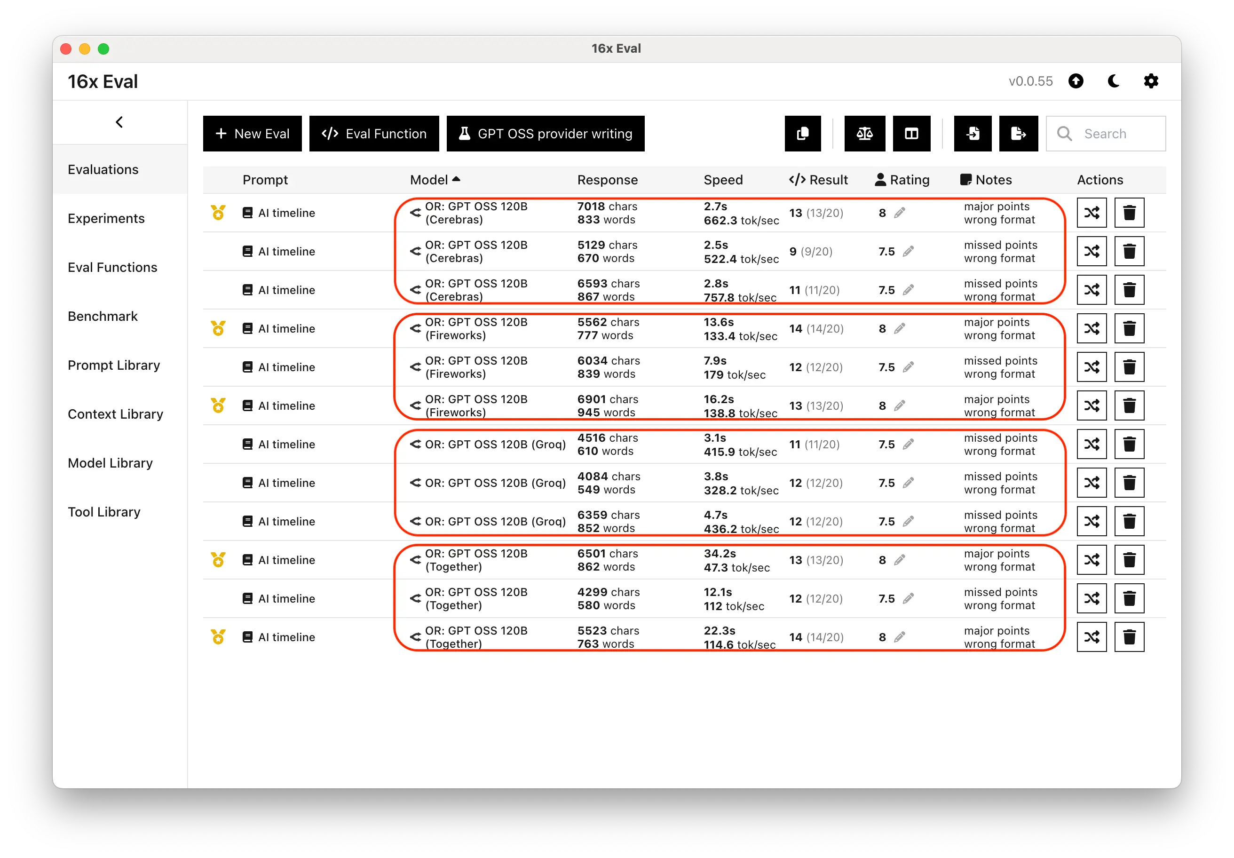
Task: Delete the 5523 chars Together row
Action: click(x=1129, y=637)
